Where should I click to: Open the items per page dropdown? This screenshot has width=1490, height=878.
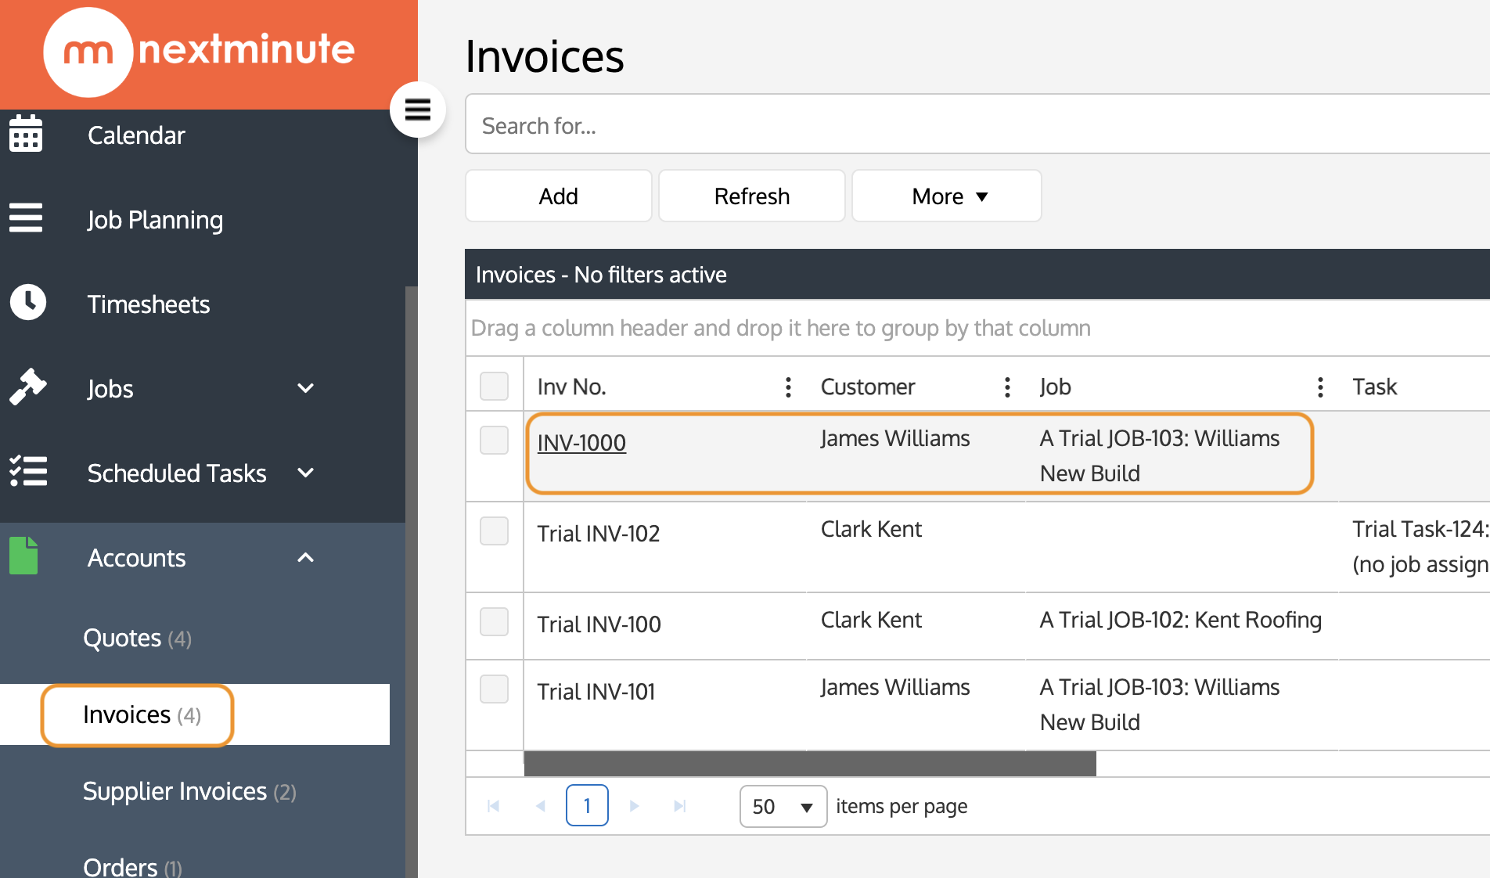point(783,806)
